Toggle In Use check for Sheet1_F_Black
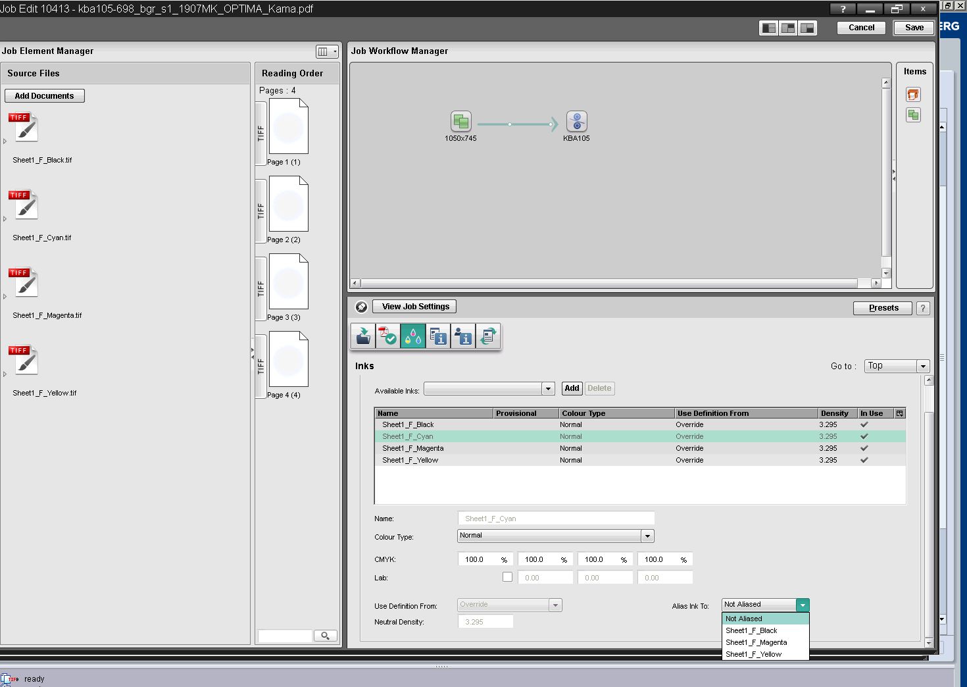 click(x=864, y=424)
